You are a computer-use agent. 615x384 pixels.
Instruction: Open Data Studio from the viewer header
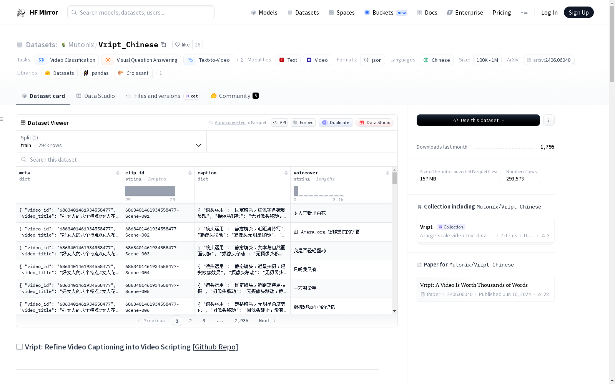pyautogui.click(x=375, y=122)
